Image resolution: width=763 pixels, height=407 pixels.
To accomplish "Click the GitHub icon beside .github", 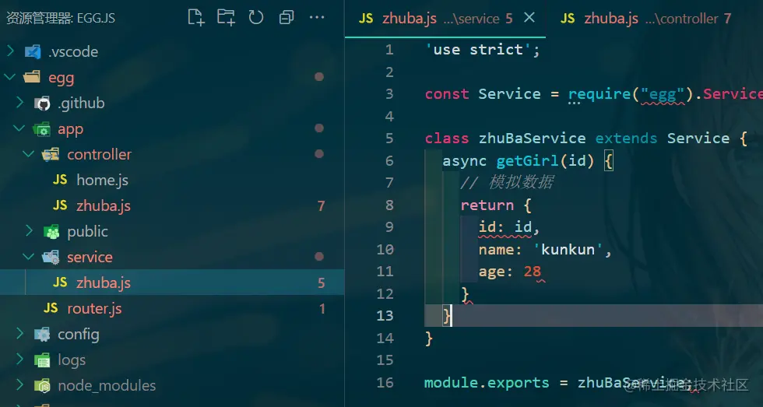I will coord(42,103).
